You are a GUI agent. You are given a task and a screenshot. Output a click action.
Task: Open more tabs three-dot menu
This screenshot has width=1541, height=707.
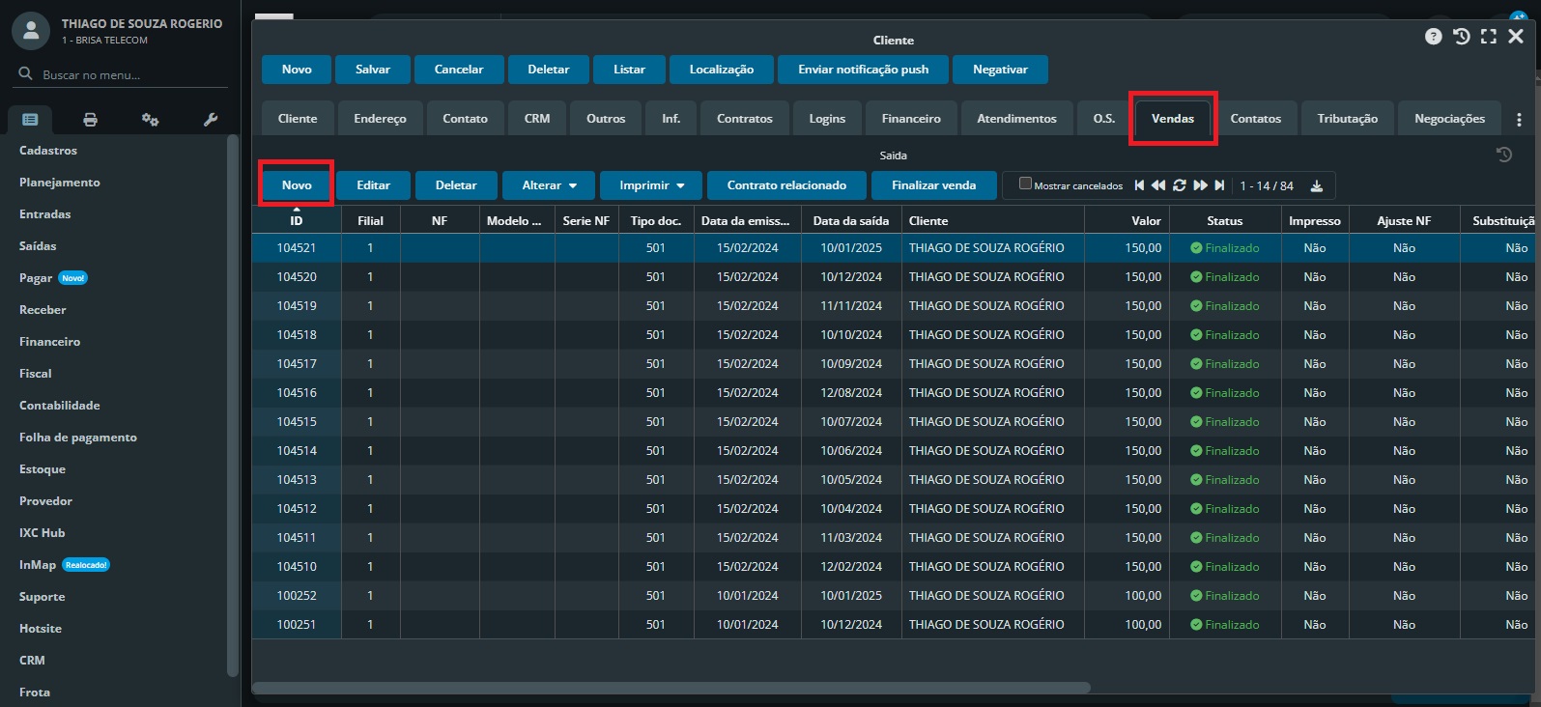(x=1519, y=120)
